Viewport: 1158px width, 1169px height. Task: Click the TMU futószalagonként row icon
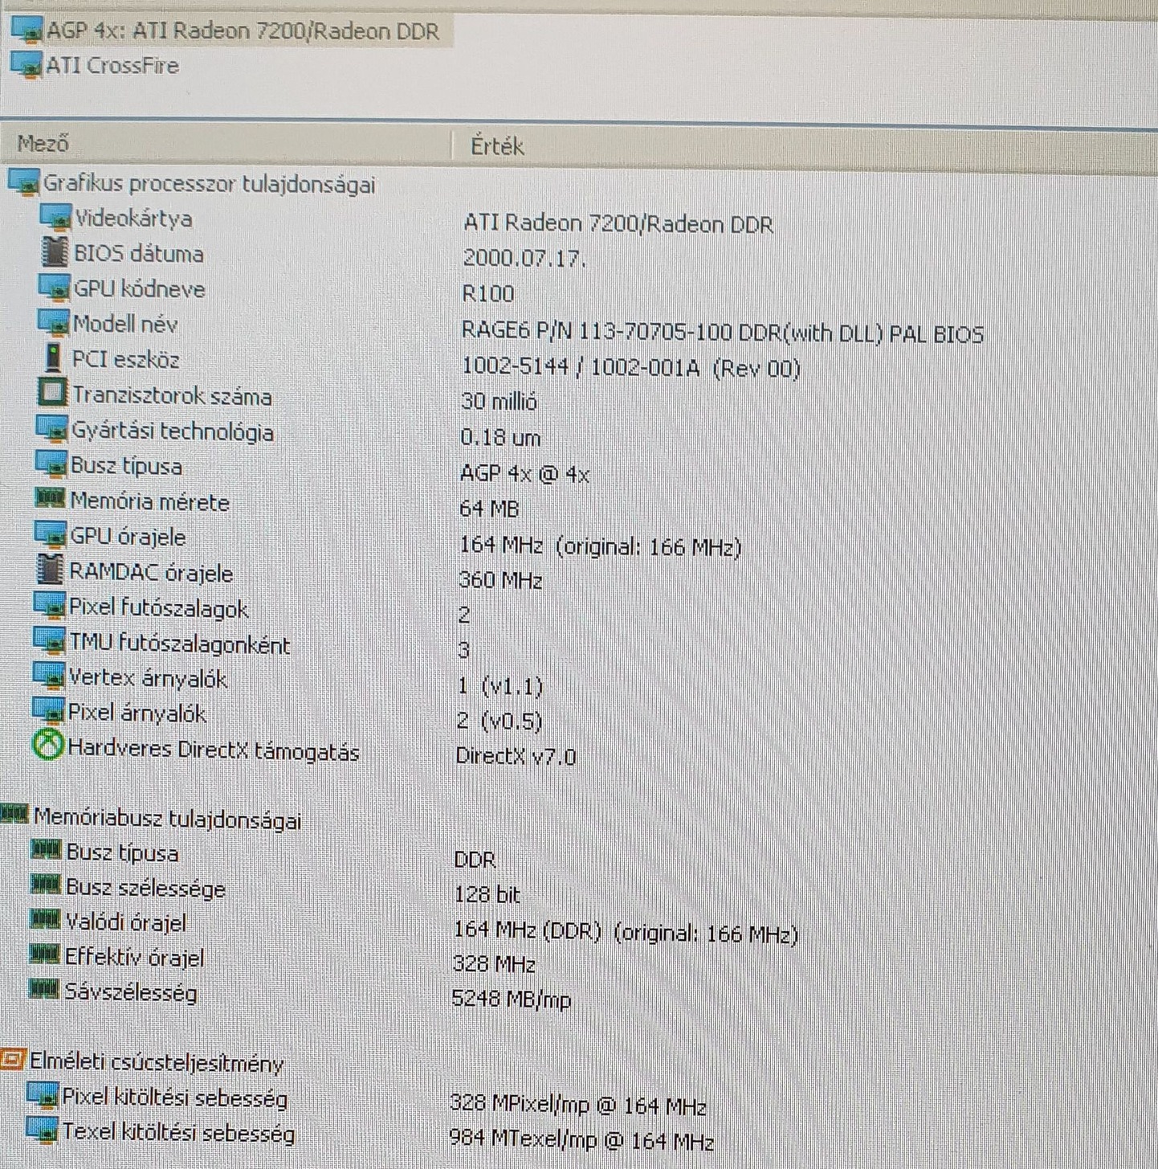pos(48,641)
